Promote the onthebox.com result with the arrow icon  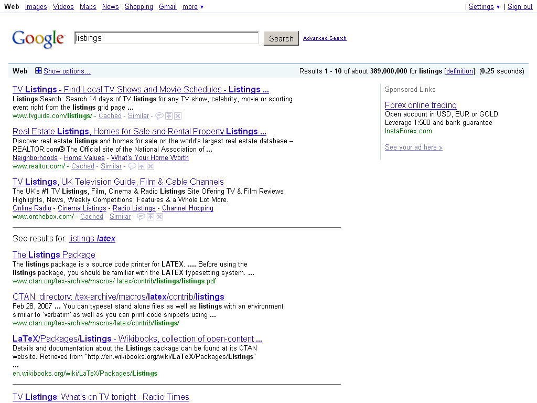point(151,217)
